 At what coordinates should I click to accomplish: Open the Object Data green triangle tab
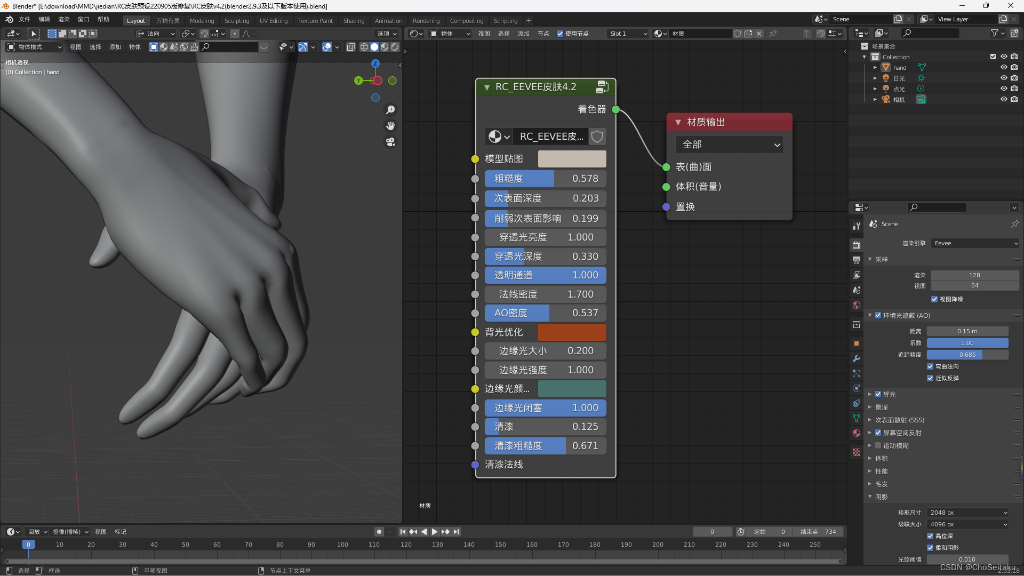click(x=857, y=418)
